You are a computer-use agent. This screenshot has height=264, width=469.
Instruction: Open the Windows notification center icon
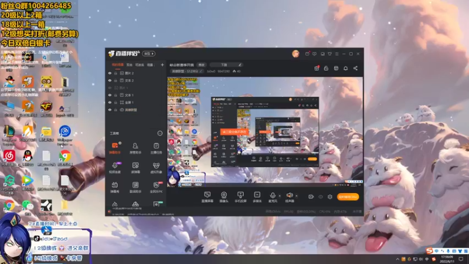pos(461,259)
